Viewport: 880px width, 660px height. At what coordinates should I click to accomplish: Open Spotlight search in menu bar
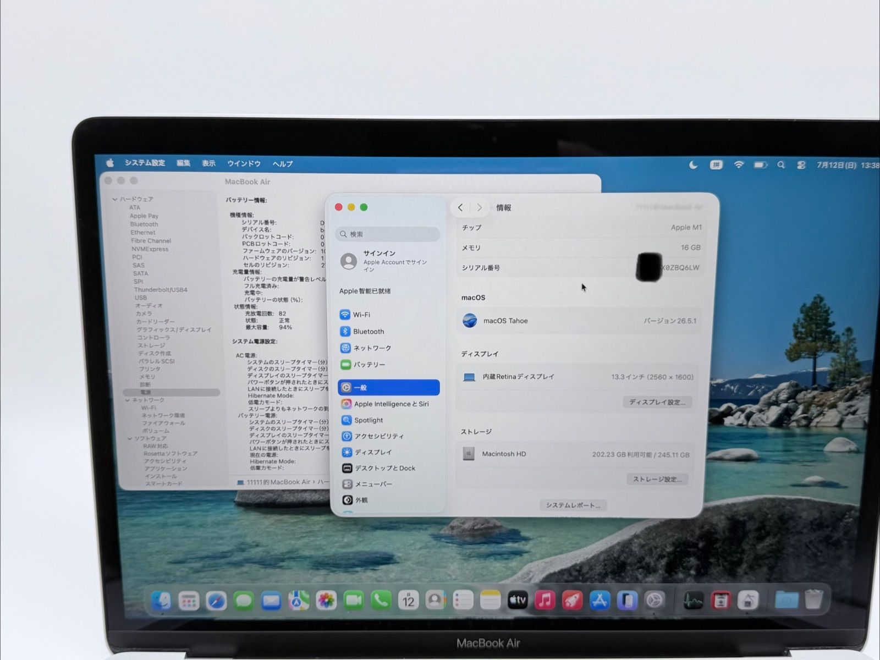tap(780, 165)
